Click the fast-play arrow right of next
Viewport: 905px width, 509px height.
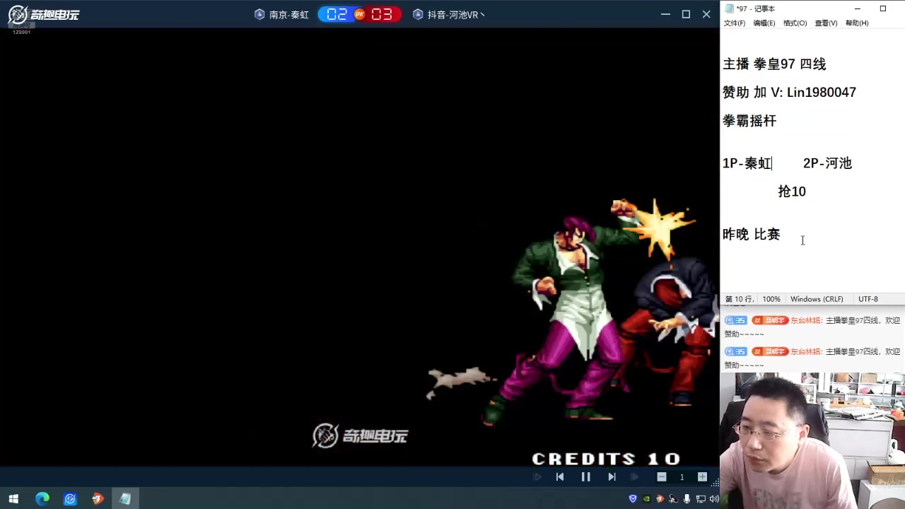point(634,477)
